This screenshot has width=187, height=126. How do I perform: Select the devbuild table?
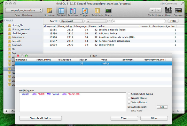(x=14, y=41)
